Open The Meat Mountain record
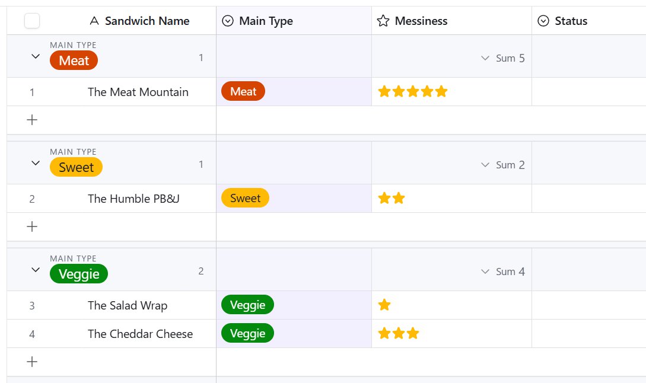This screenshot has width=646, height=383. 138,92
